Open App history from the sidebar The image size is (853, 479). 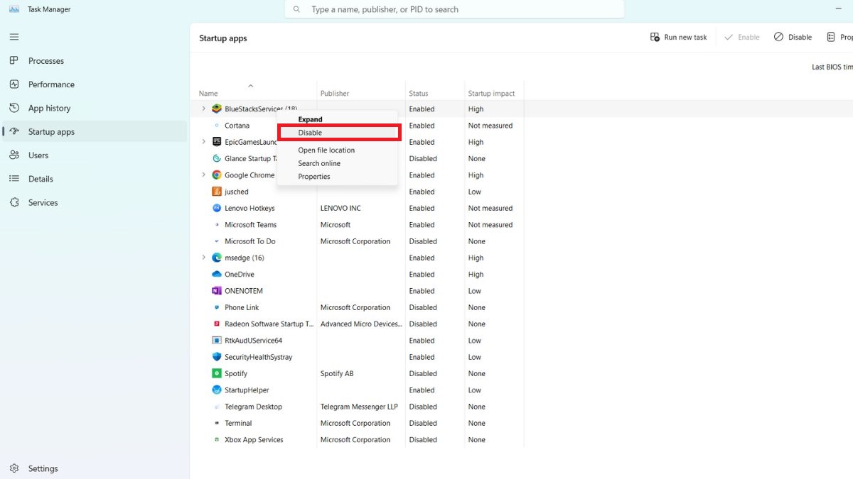(48, 109)
